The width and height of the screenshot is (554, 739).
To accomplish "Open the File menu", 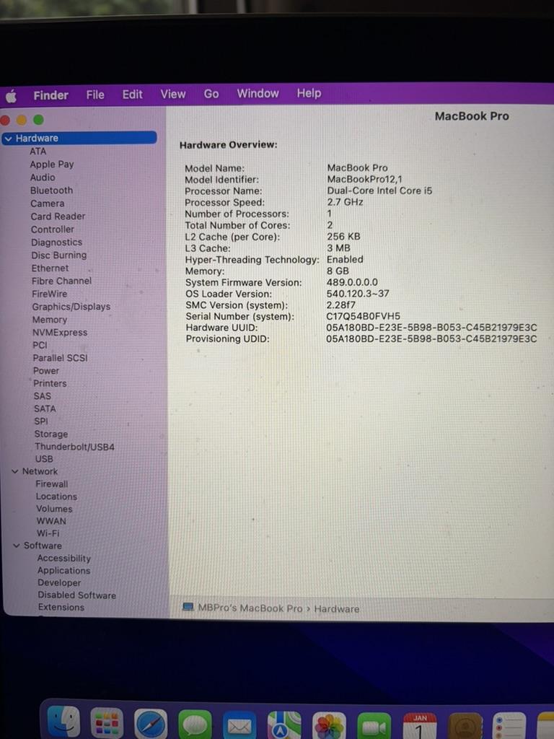I will (x=95, y=95).
